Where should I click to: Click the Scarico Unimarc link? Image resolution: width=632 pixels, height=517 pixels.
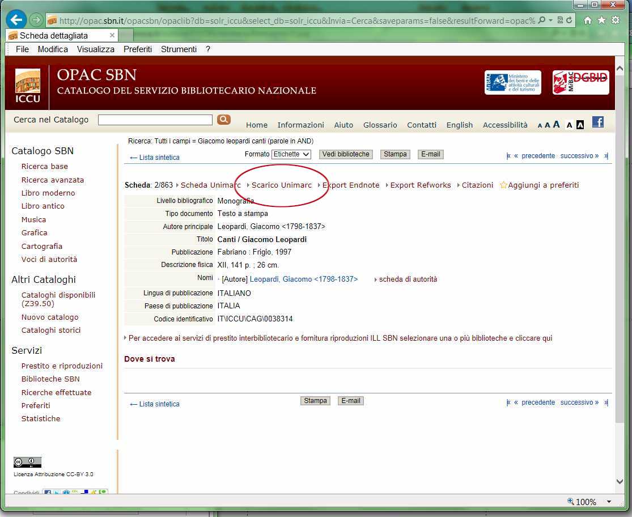point(281,185)
